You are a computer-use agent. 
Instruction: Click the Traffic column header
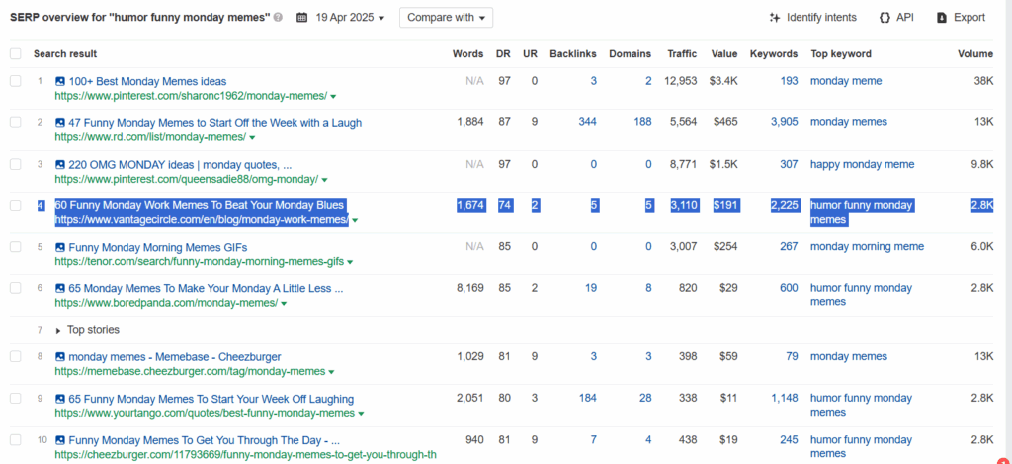click(682, 54)
